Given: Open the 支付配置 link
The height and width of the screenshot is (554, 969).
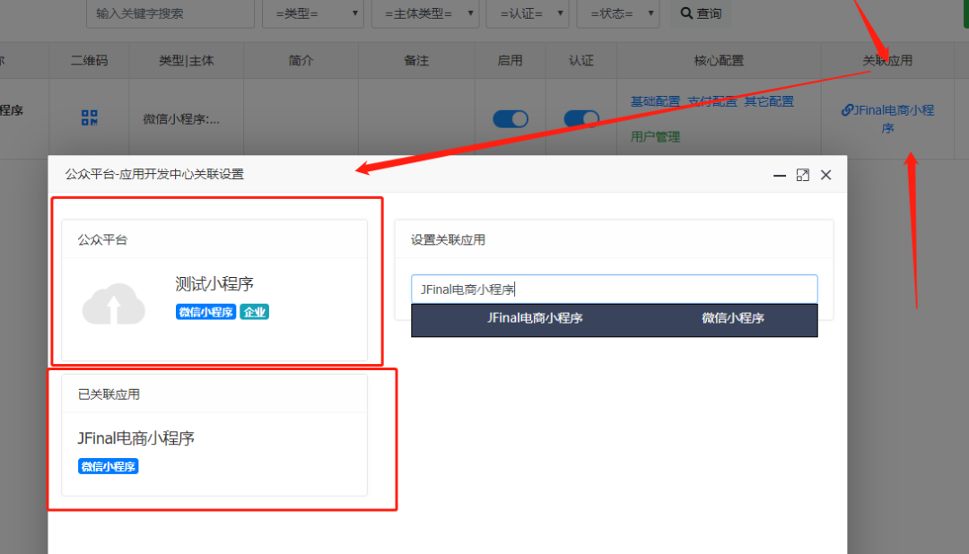Looking at the screenshot, I should 712,101.
